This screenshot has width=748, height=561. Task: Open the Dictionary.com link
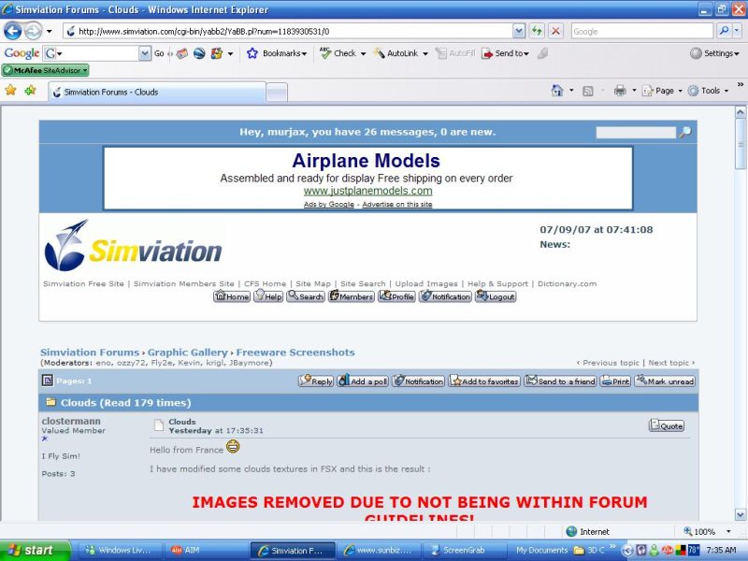(567, 284)
